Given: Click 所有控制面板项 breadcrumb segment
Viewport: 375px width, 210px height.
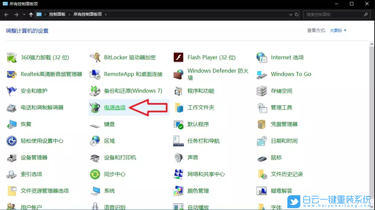Looking at the screenshot, I should click(87, 15).
